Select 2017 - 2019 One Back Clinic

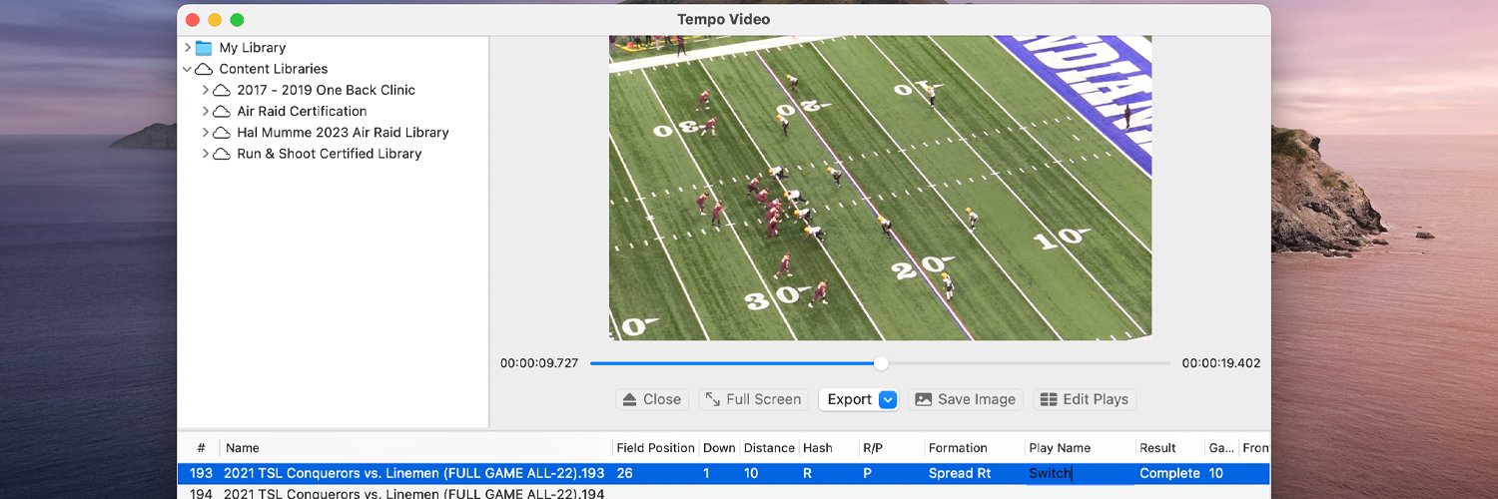(x=326, y=90)
